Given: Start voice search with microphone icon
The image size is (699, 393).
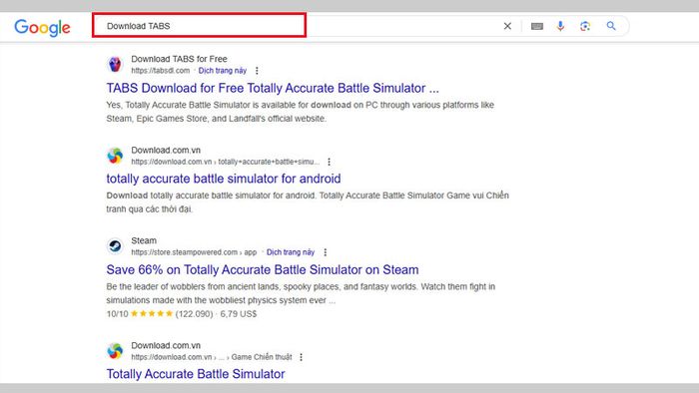Looking at the screenshot, I should pyautogui.click(x=561, y=26).
